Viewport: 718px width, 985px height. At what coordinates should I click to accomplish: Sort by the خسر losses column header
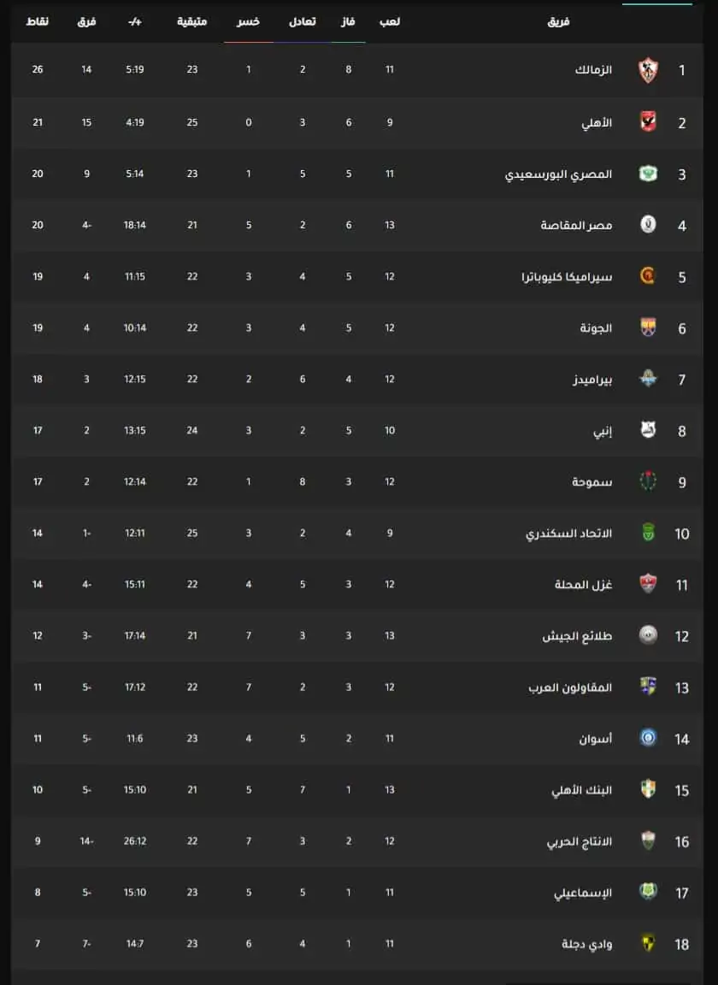coord(248,22)
